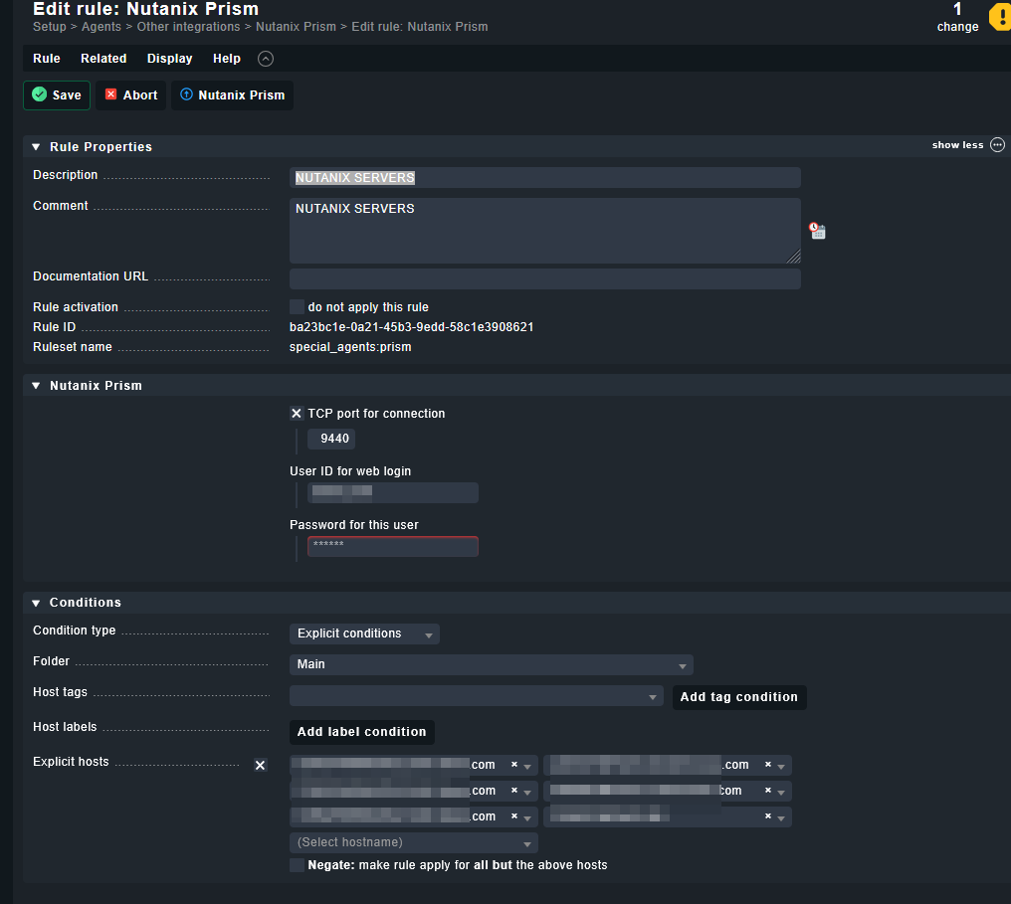1011x904 pixels.
Task: Open the Condition type dropdown
Action: pyautogui.click(x=364, y=633)
